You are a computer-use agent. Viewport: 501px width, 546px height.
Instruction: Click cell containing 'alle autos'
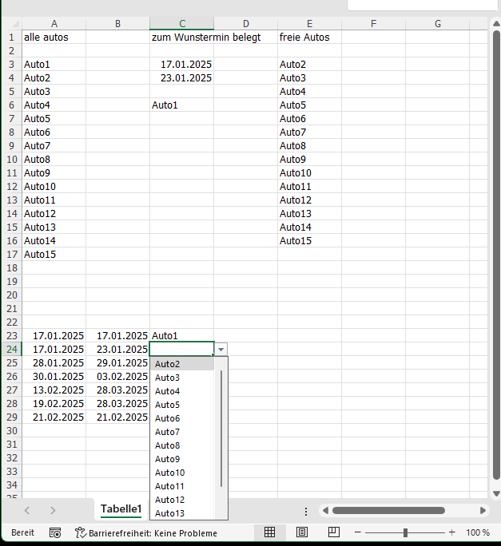coord(54,38)
